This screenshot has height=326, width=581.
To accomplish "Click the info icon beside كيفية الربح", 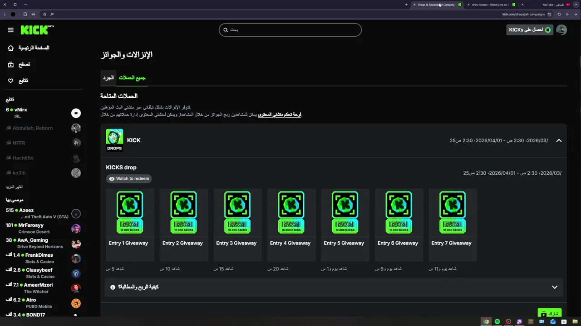I will pos(113,287).
